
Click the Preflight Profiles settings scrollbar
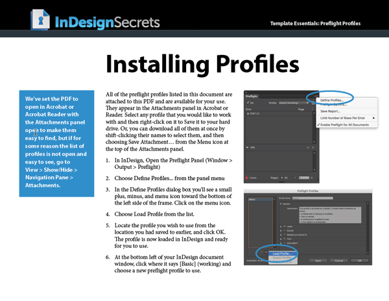pyautogui.click(x=368, y=228)
